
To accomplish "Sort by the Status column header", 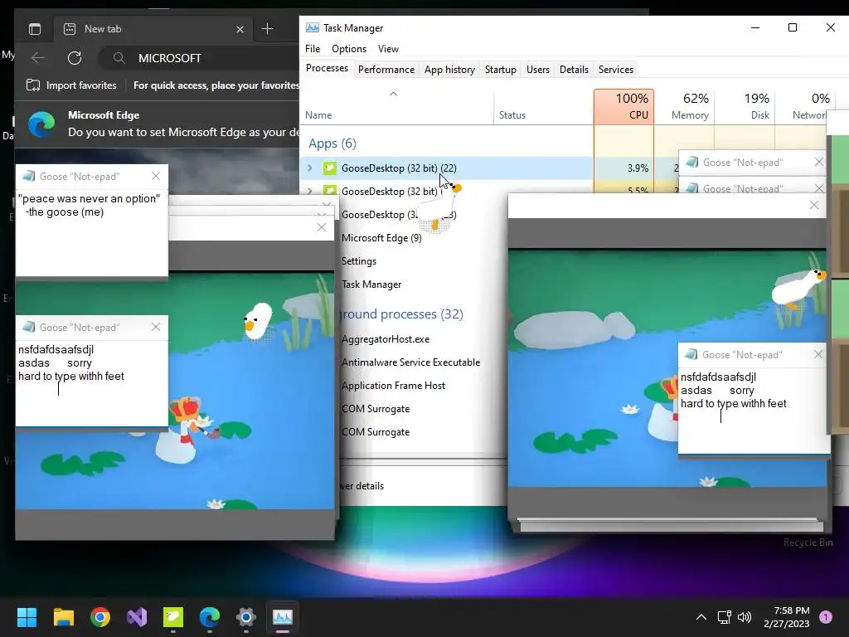I will (x=543, y=107).
